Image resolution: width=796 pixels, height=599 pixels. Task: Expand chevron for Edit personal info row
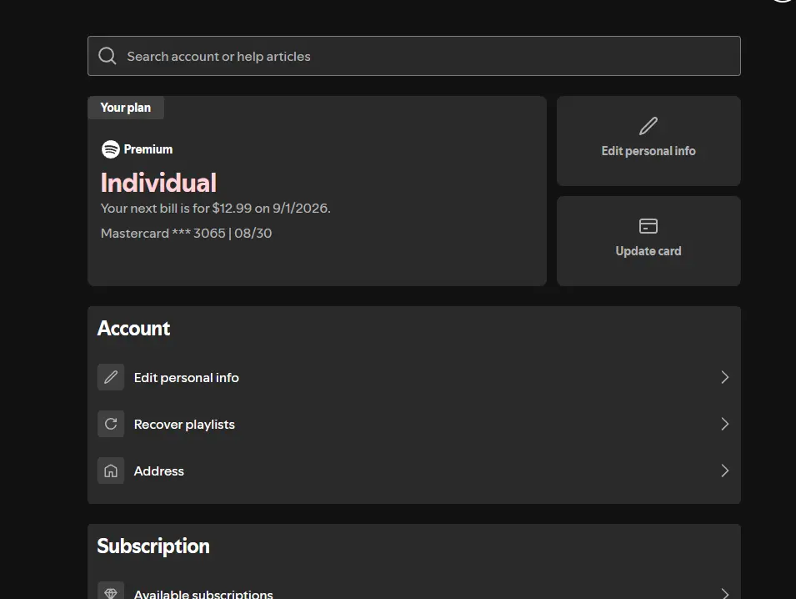725,377
